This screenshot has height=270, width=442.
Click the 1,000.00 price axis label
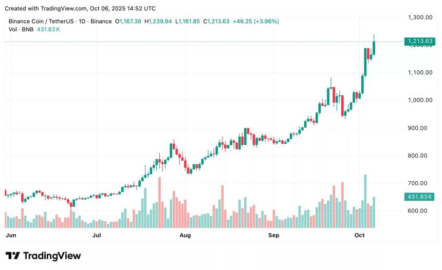(418, 100)
